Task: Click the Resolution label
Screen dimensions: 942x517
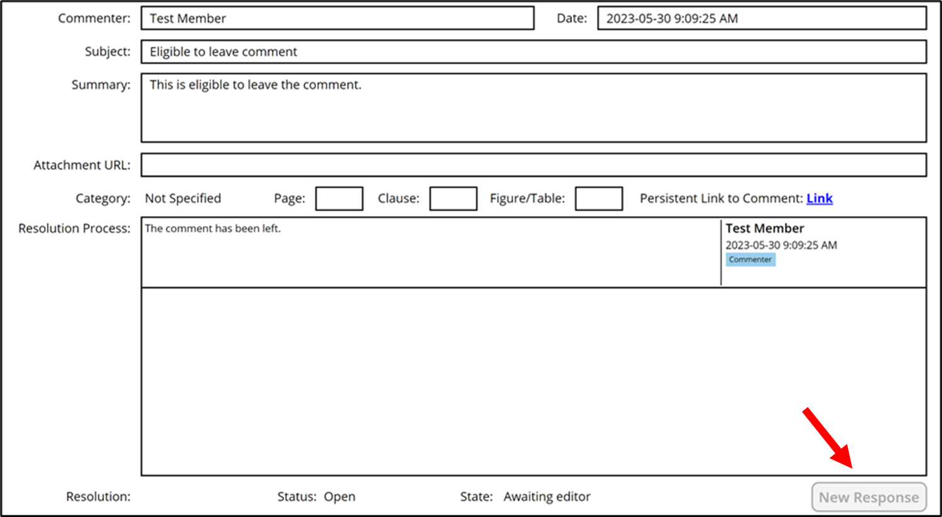Action: coord(98,497)
